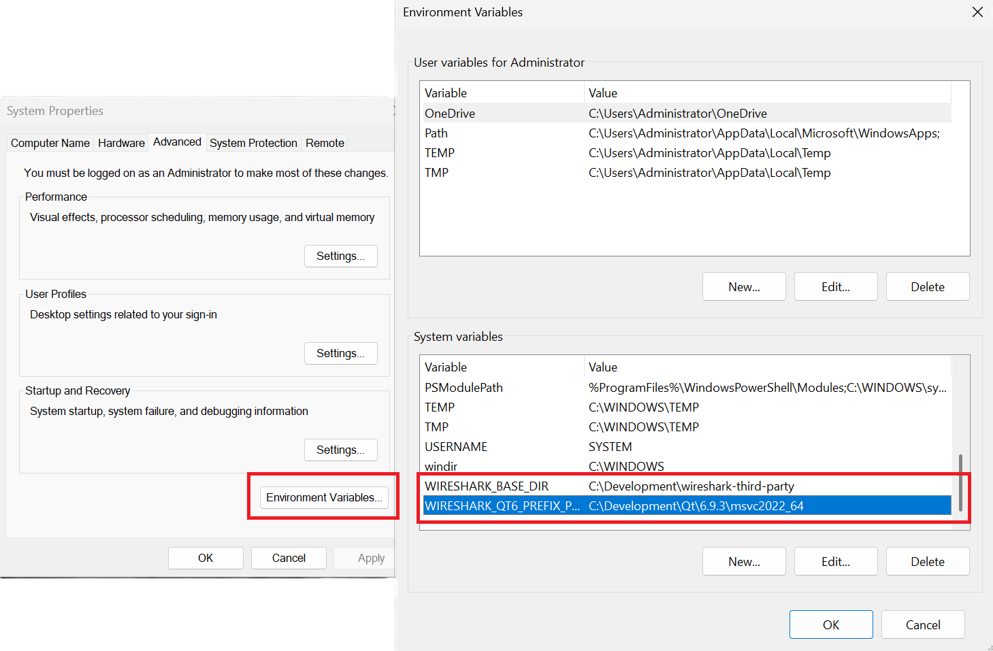Switch to the Computer Name tab
Screen dimensions: 993x651
point(49,142)
